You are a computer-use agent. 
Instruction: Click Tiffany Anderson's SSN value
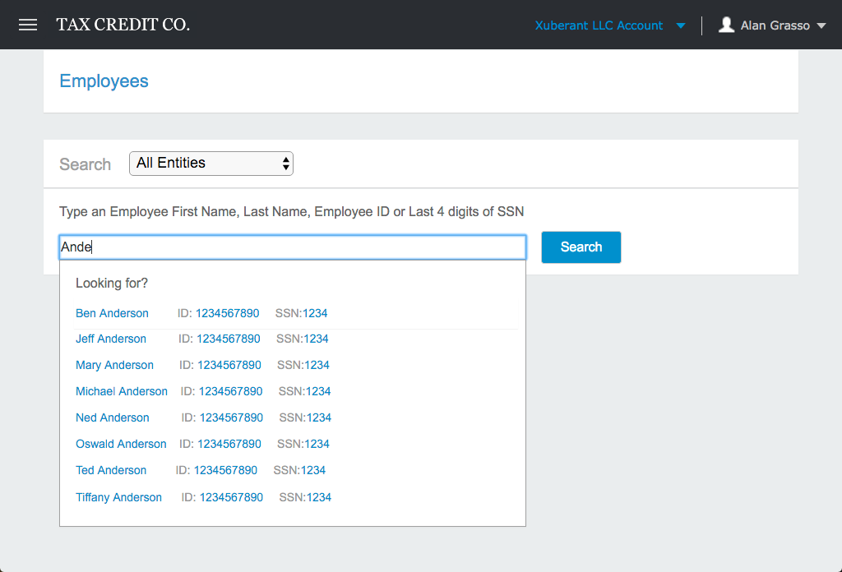coord(320,498)
